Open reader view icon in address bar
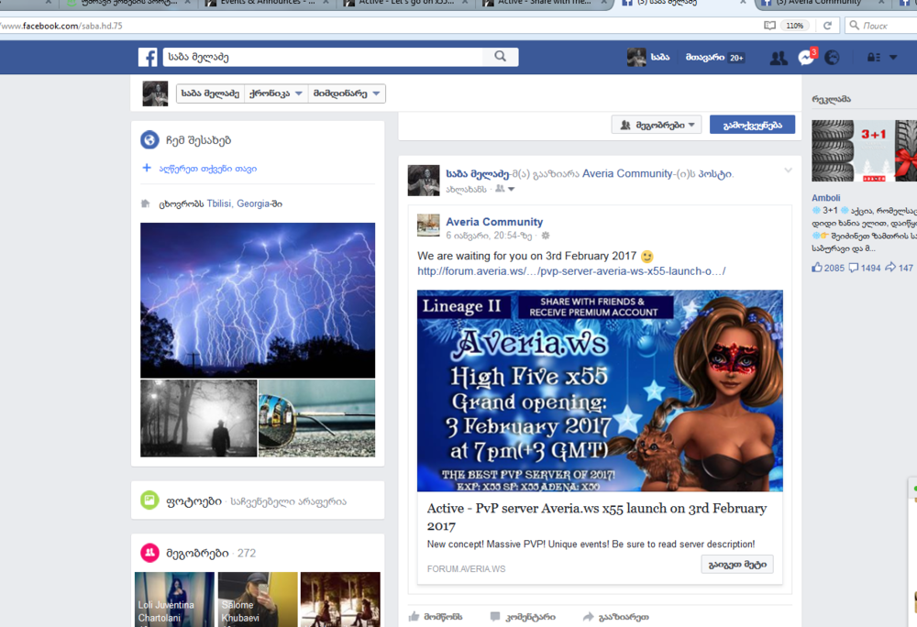Image resolution: width=917 pixels, height=627 pixels. (769, 26)
